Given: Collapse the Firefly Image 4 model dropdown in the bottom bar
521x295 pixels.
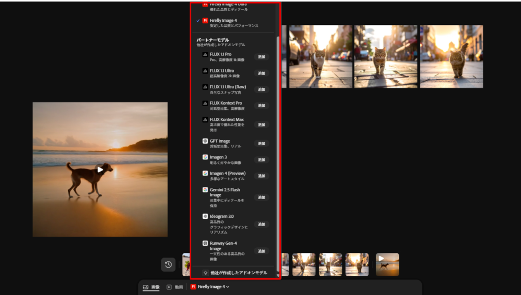Looking at the screenshot, I should click(210, 287).
